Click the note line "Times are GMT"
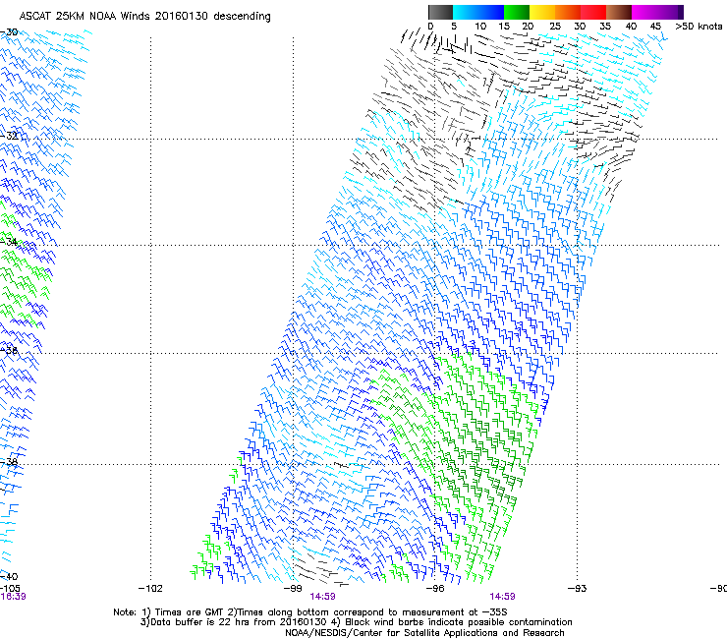The height and width of the screenshot is (639, 727). pyautogui.click(x=309, y=612)
